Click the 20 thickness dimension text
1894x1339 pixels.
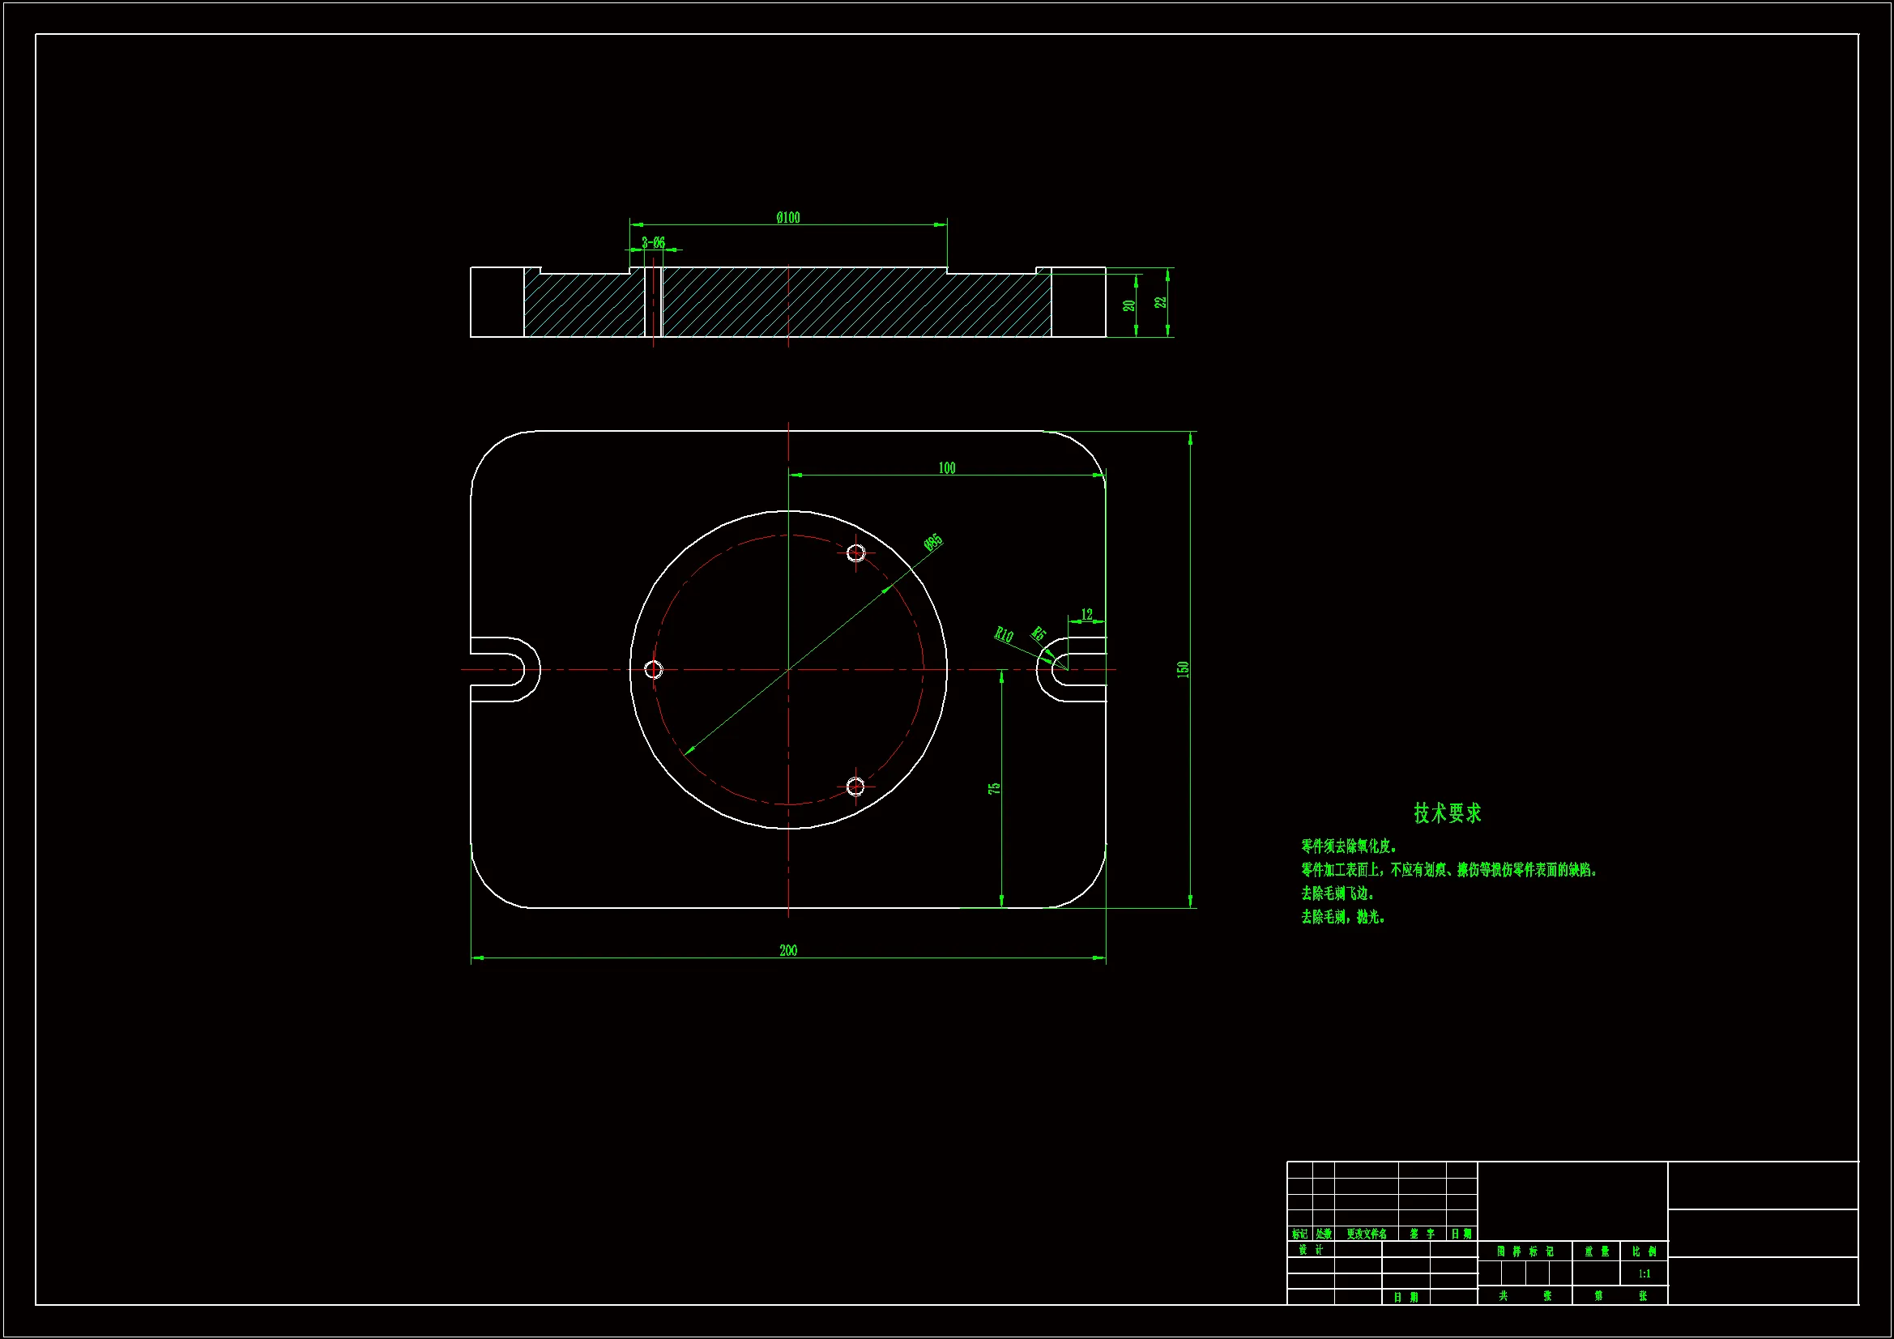tap(1129, 305)
